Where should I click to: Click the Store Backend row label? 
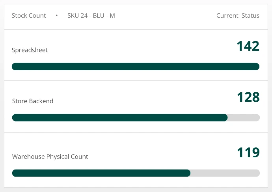coord(33,101)
